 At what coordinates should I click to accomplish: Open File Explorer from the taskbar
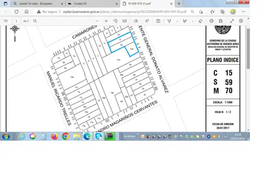pyautogui.click(x=77, y=136)
